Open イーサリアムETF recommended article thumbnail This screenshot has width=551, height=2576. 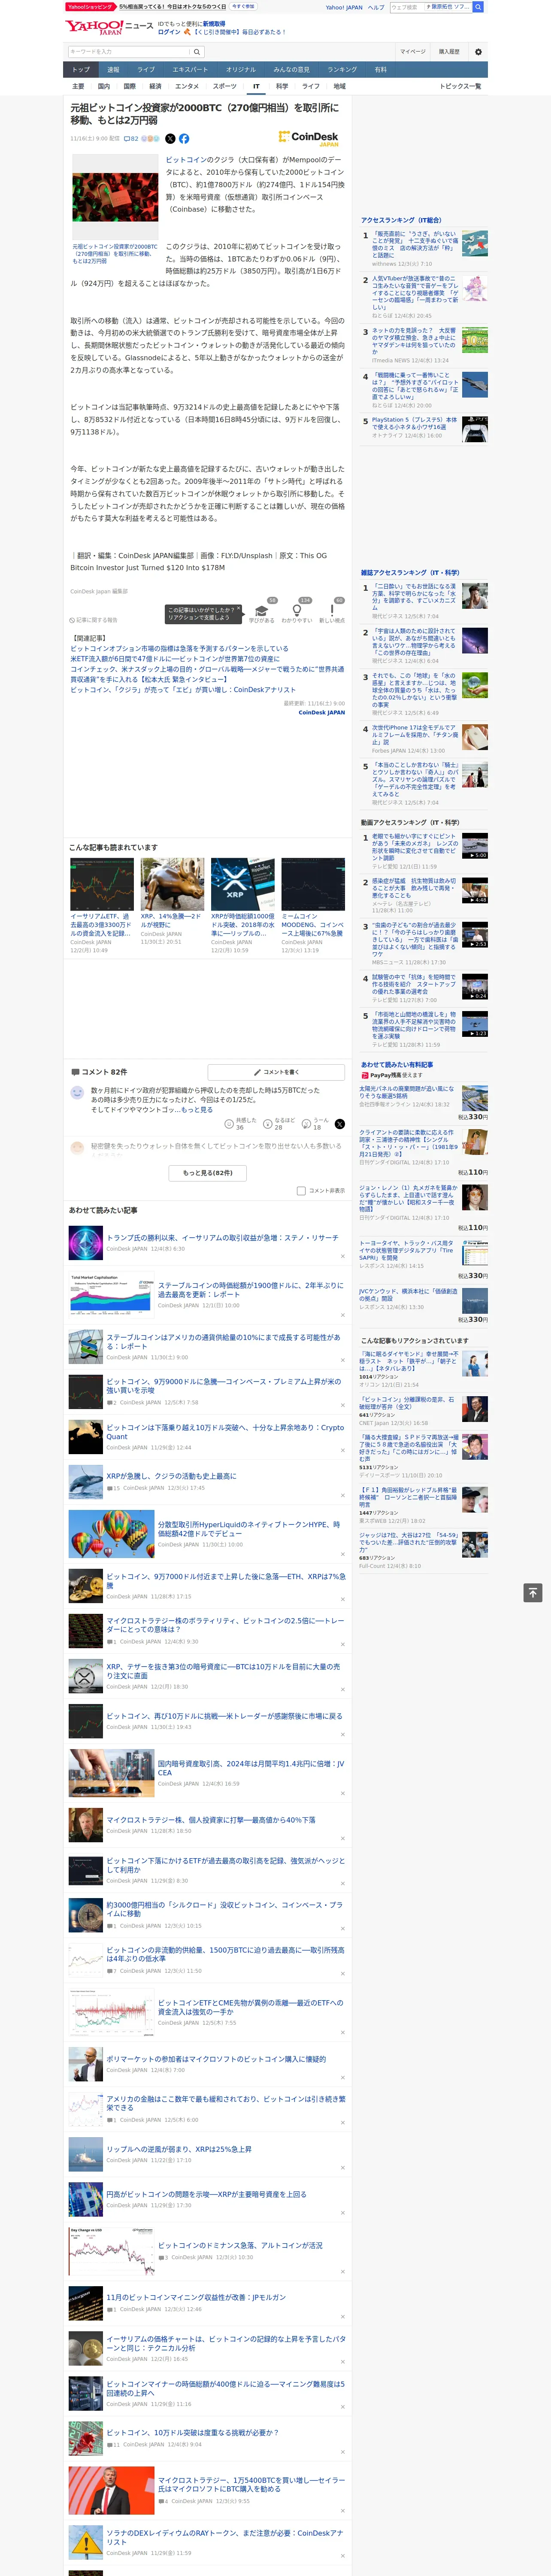102,883
